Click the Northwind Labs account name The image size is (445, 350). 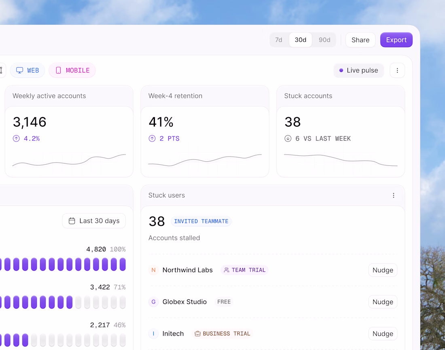pyautogui.click(x=188, y=270)
